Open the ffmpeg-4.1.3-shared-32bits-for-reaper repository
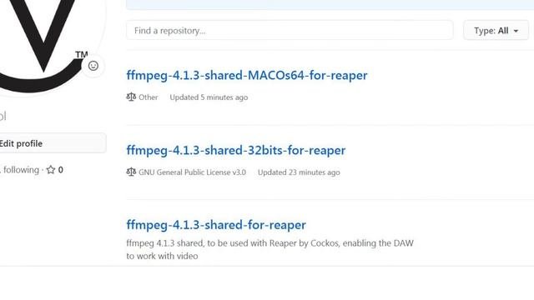The height and width of the screenshot is (300, 534). (235, 150)
